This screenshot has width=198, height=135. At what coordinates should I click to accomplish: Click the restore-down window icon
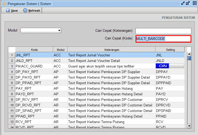coord(183,3)
